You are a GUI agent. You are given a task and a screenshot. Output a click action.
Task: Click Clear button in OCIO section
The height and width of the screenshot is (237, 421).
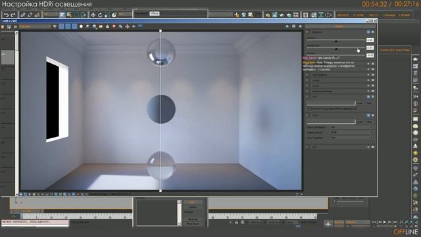[369, 122]
